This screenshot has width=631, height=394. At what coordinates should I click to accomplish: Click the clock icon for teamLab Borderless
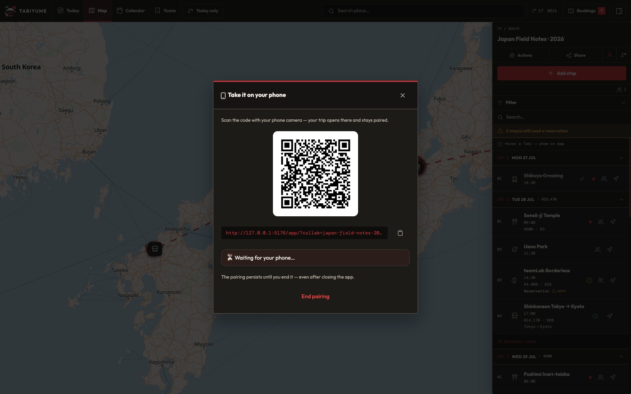pyautogui.click(x=589, y=281)
